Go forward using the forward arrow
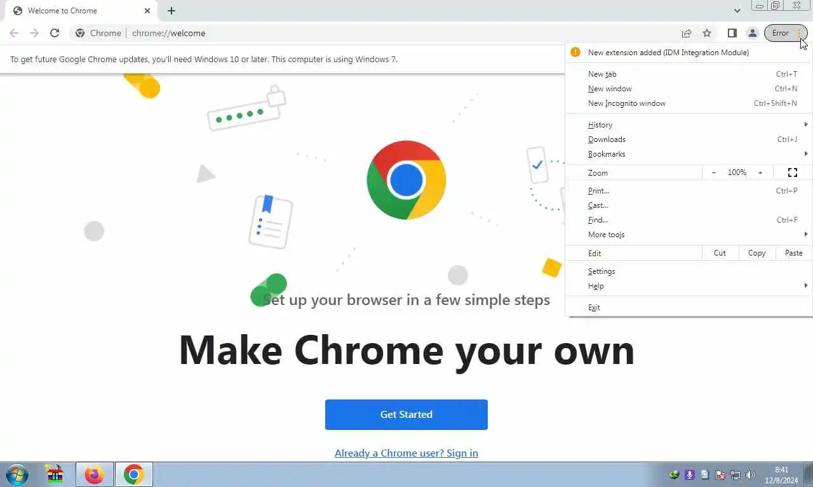The image size is (813, 487). (x=34, y=33)
